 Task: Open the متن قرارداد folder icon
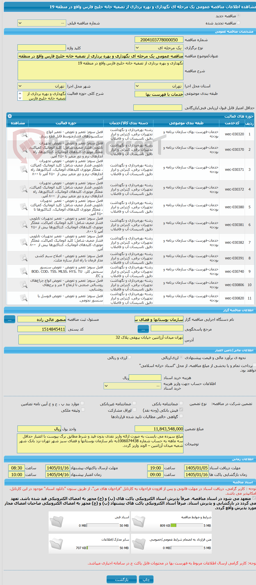pos(139,544)
